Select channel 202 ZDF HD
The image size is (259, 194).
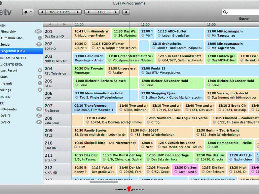pos(57,46)
